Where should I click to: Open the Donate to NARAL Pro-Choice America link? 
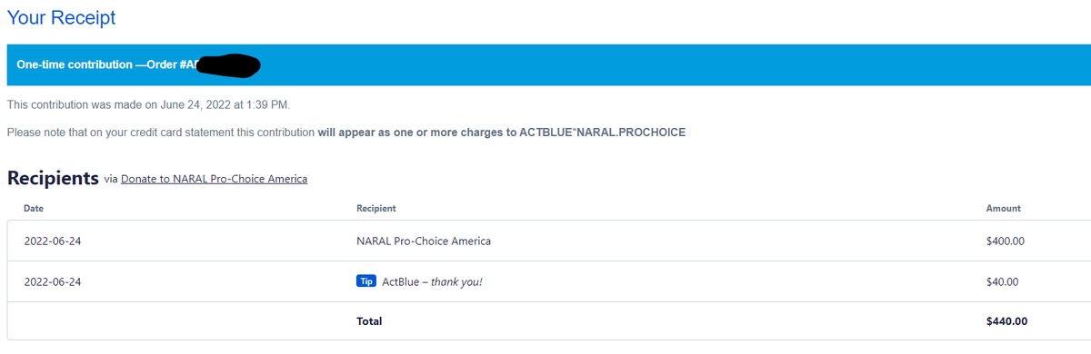[214, 179]
